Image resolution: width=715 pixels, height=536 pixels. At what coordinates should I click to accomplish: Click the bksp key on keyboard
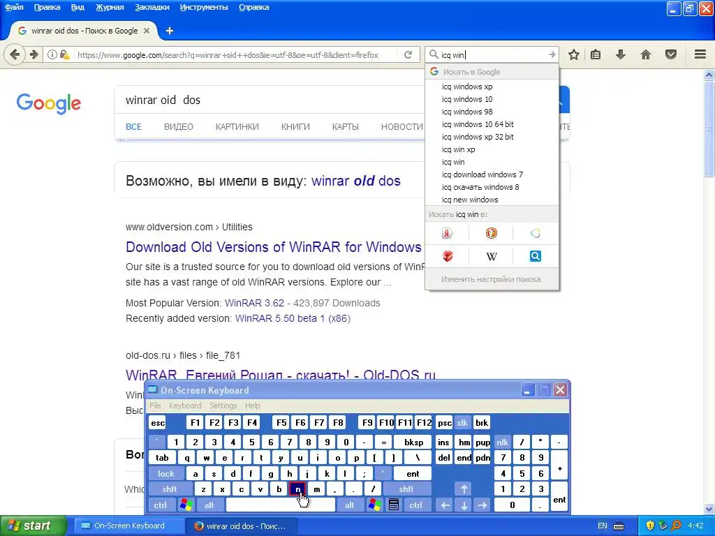click(x=413, y=442)
